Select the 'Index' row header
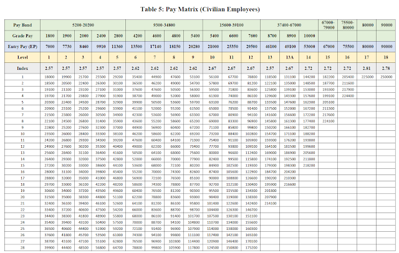Screen dimensions: 399x253 (x=22, y=69)
